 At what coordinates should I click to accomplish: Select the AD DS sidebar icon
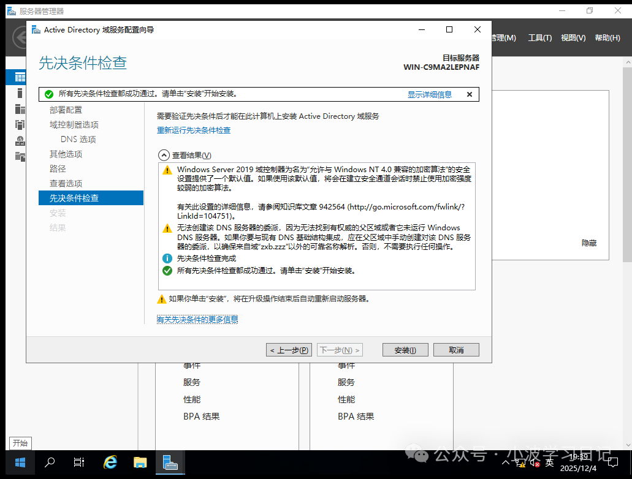20,124
